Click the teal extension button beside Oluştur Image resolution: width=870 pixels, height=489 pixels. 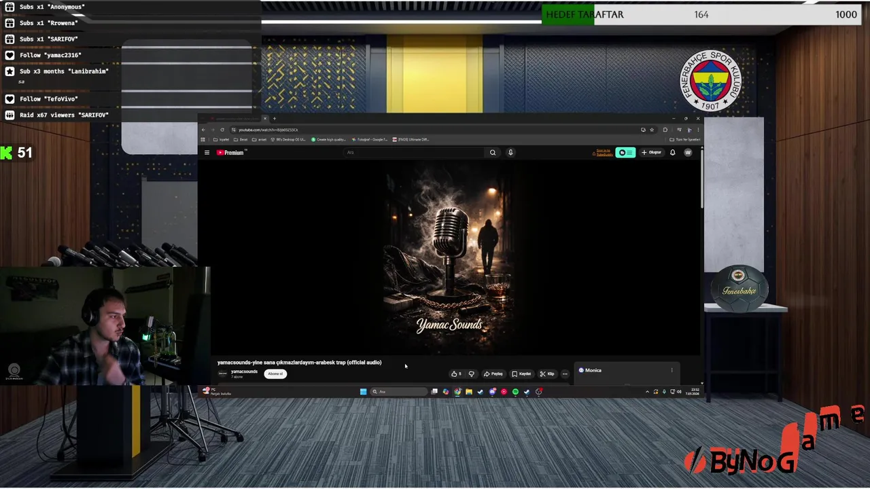pyautogui.click(x=625, y=152)
